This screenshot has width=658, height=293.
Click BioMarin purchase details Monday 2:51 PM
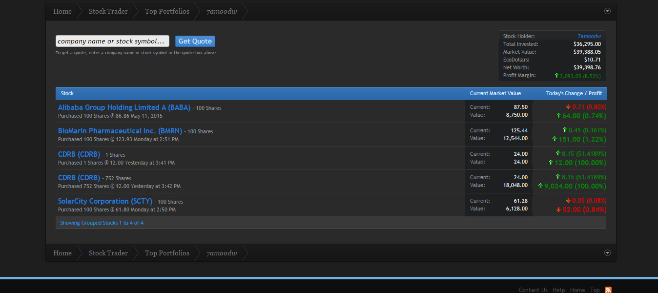[x=118, y=139]
